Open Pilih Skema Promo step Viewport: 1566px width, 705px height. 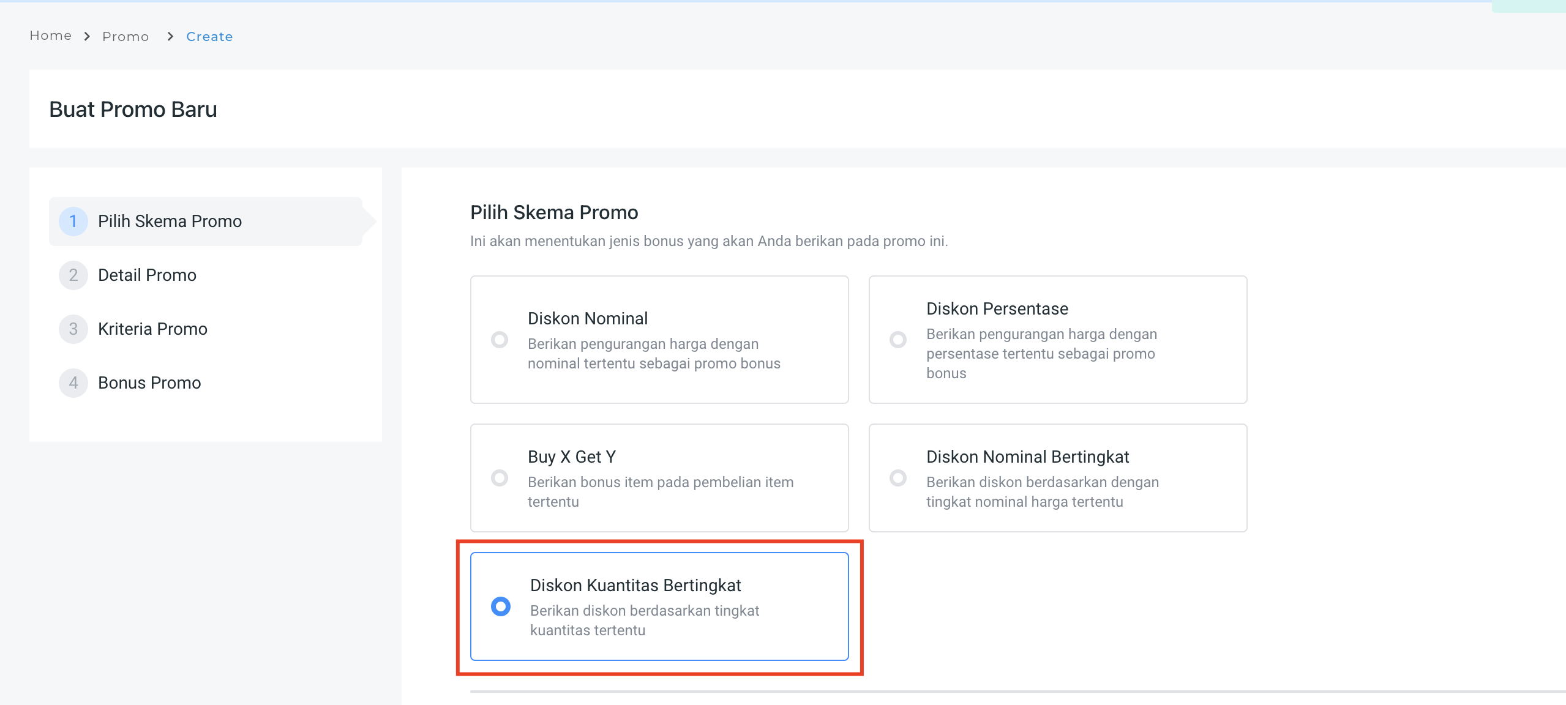(x=170, y=222)
